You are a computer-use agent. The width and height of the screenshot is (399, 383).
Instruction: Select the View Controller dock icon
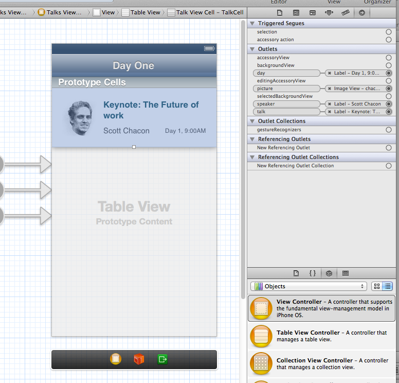coord(116,359)
